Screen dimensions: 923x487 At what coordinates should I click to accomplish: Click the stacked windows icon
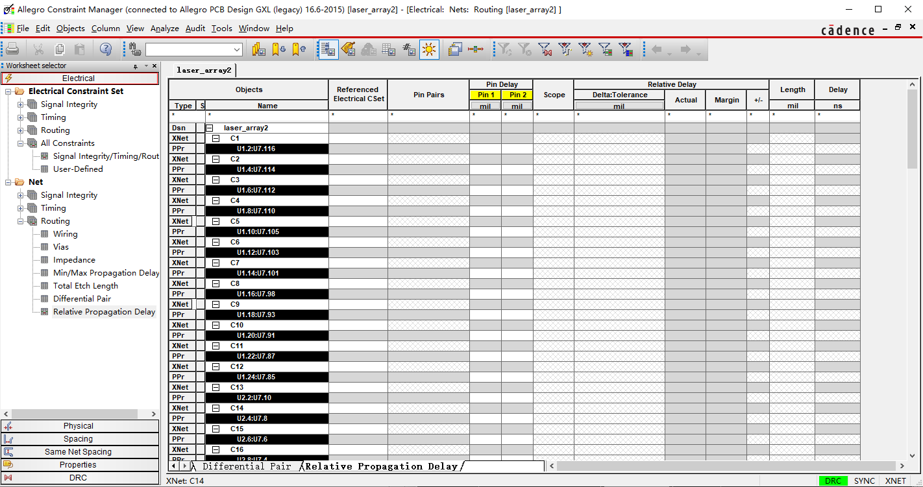(456, 49)
